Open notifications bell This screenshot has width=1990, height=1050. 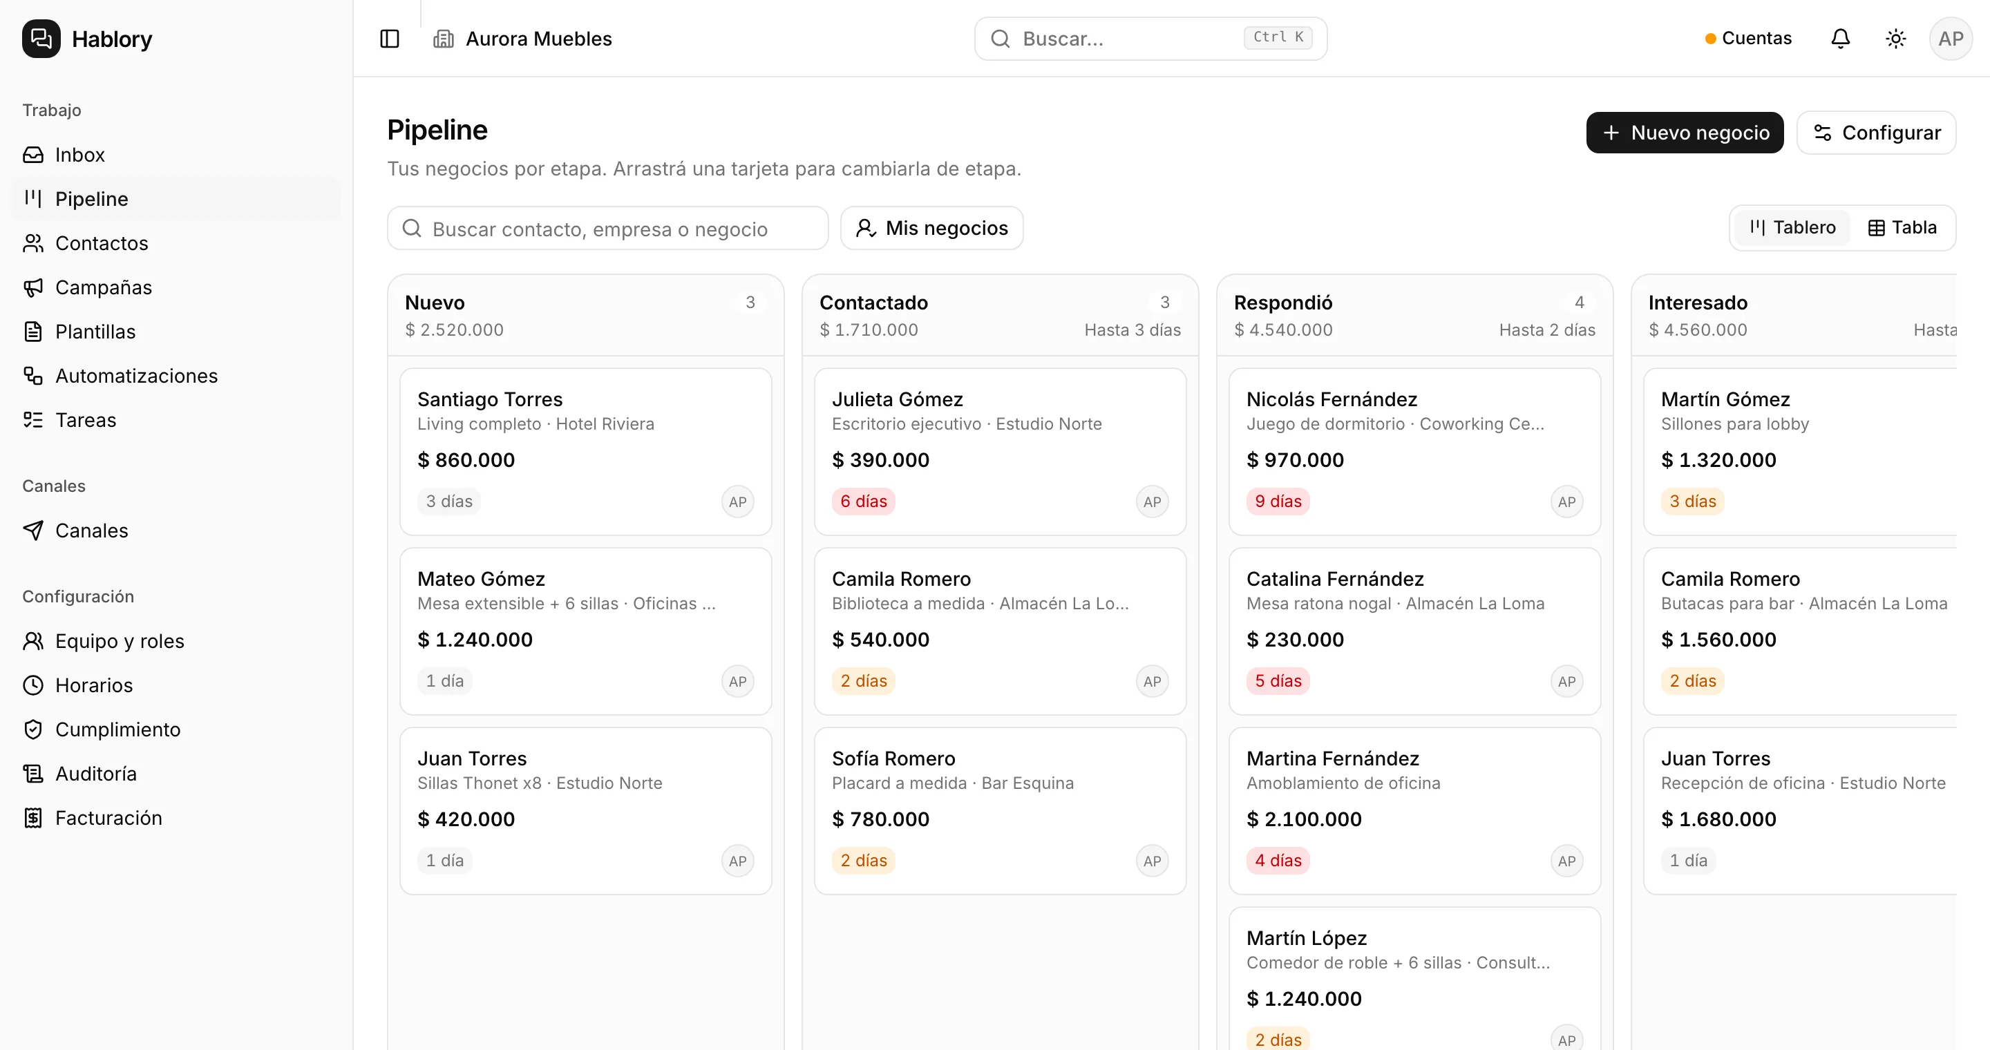[x=1840, y=39]
